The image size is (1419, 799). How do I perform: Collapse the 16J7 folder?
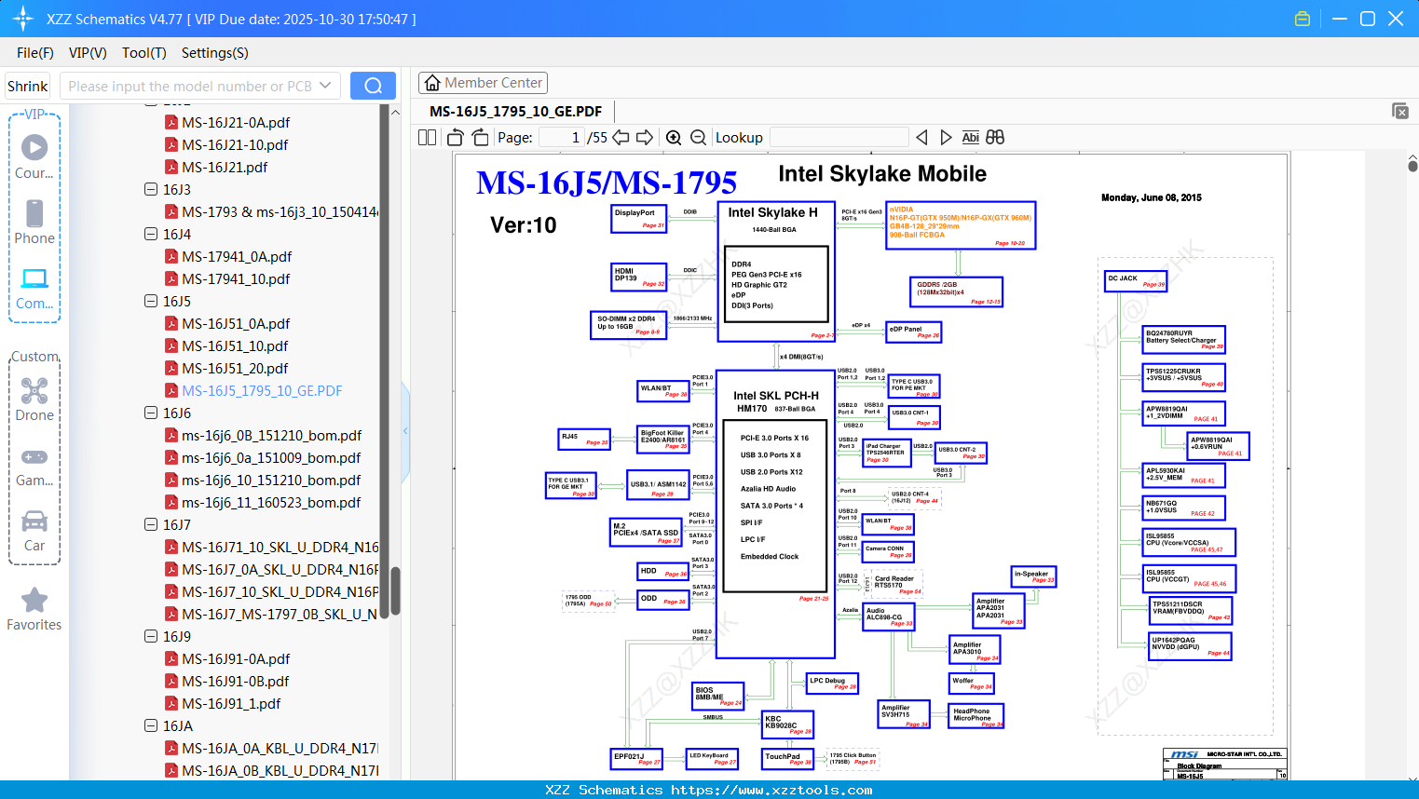(151, 524)
